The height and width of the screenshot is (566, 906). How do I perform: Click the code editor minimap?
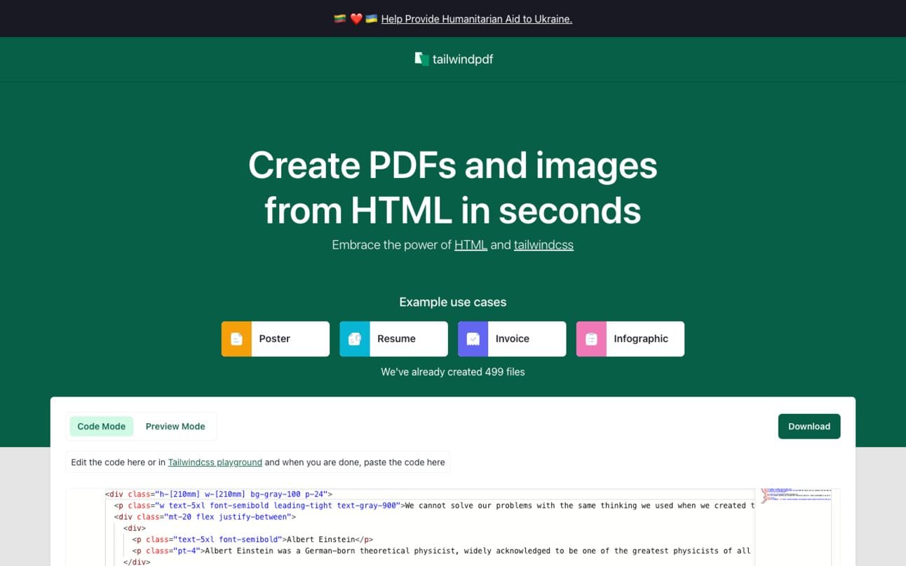[x=793, y=527]
